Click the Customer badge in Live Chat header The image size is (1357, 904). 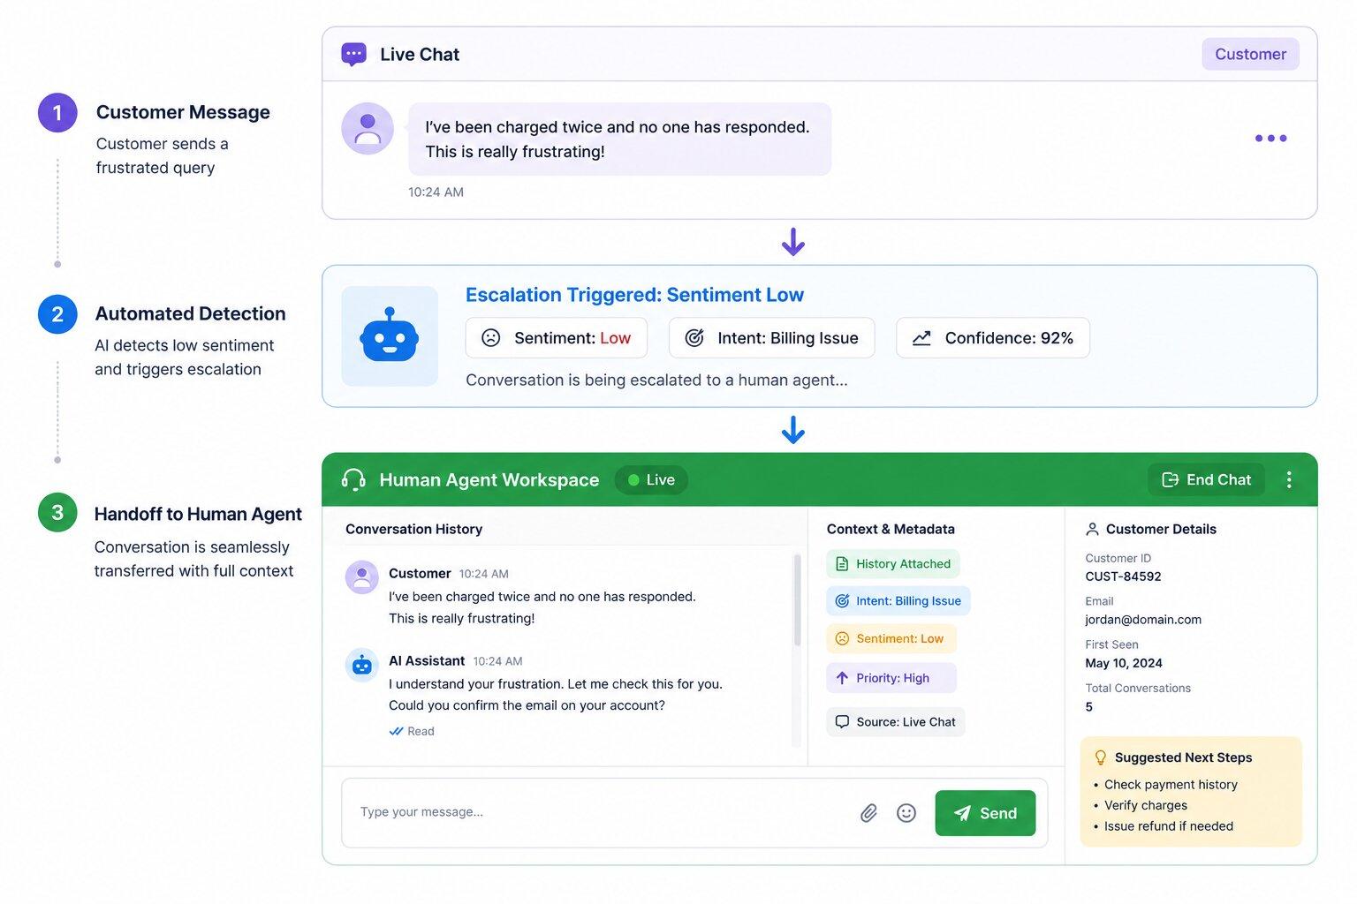coord(1250,54)
